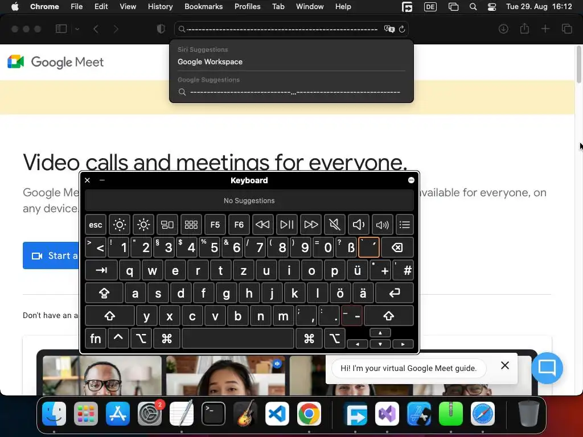
Task: Tap the rewind media key
Action: (262, 225)
